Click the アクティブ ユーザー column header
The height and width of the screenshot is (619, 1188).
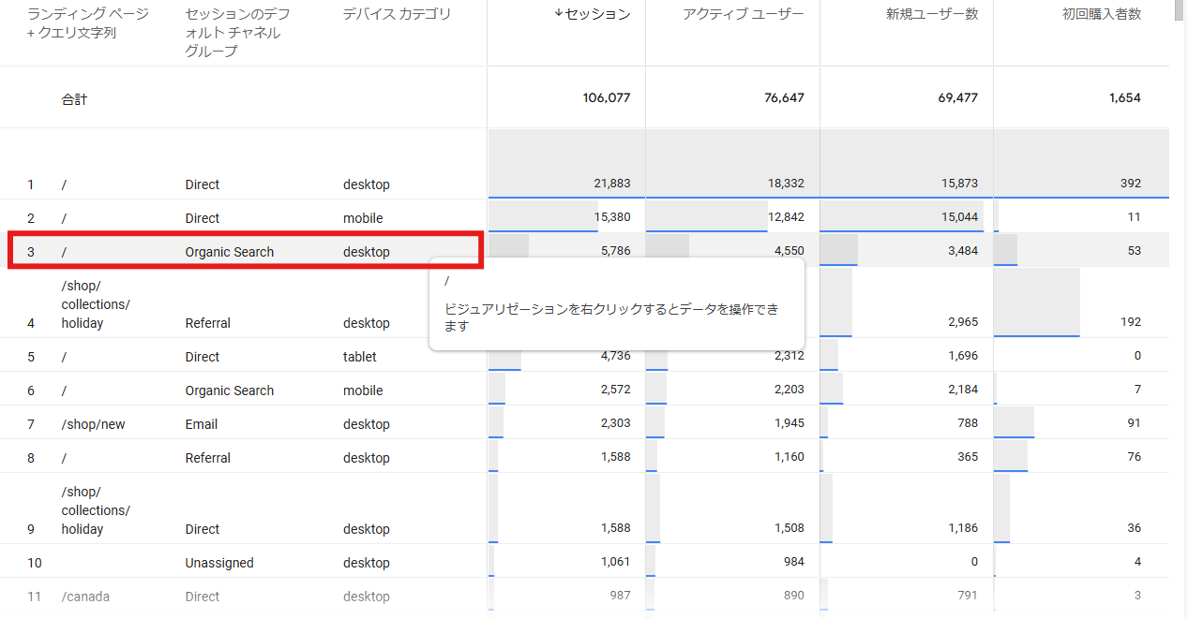[x=743, y=15]
